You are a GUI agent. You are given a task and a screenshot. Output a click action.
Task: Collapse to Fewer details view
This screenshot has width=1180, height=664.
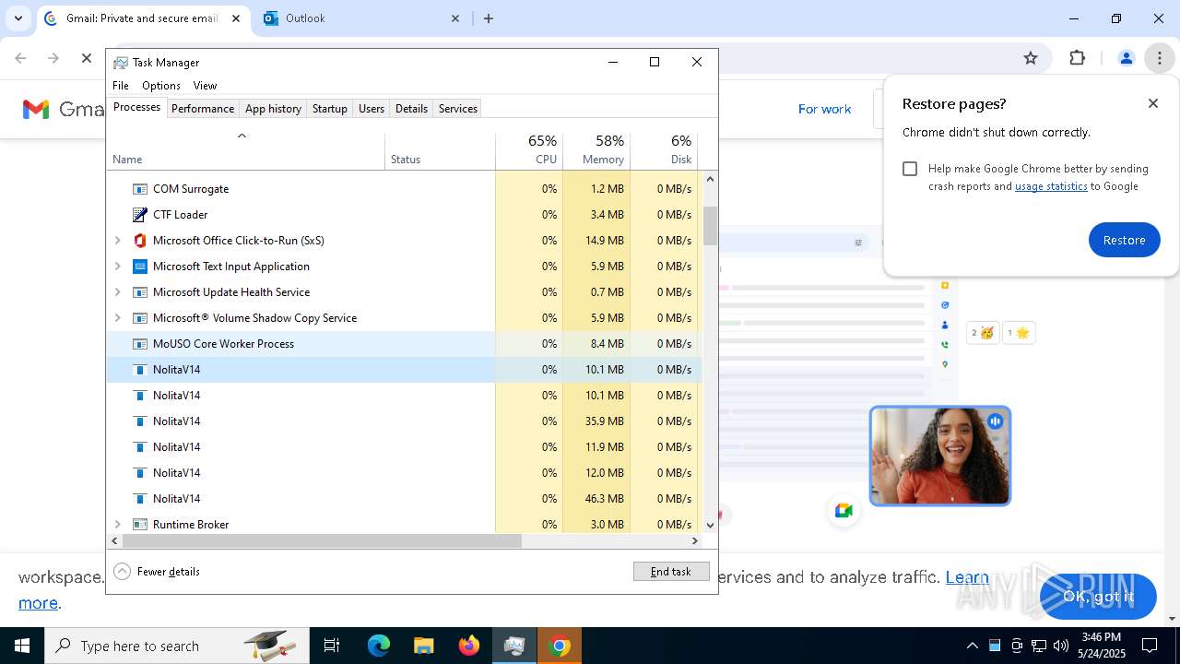click(x=157, y=572)
